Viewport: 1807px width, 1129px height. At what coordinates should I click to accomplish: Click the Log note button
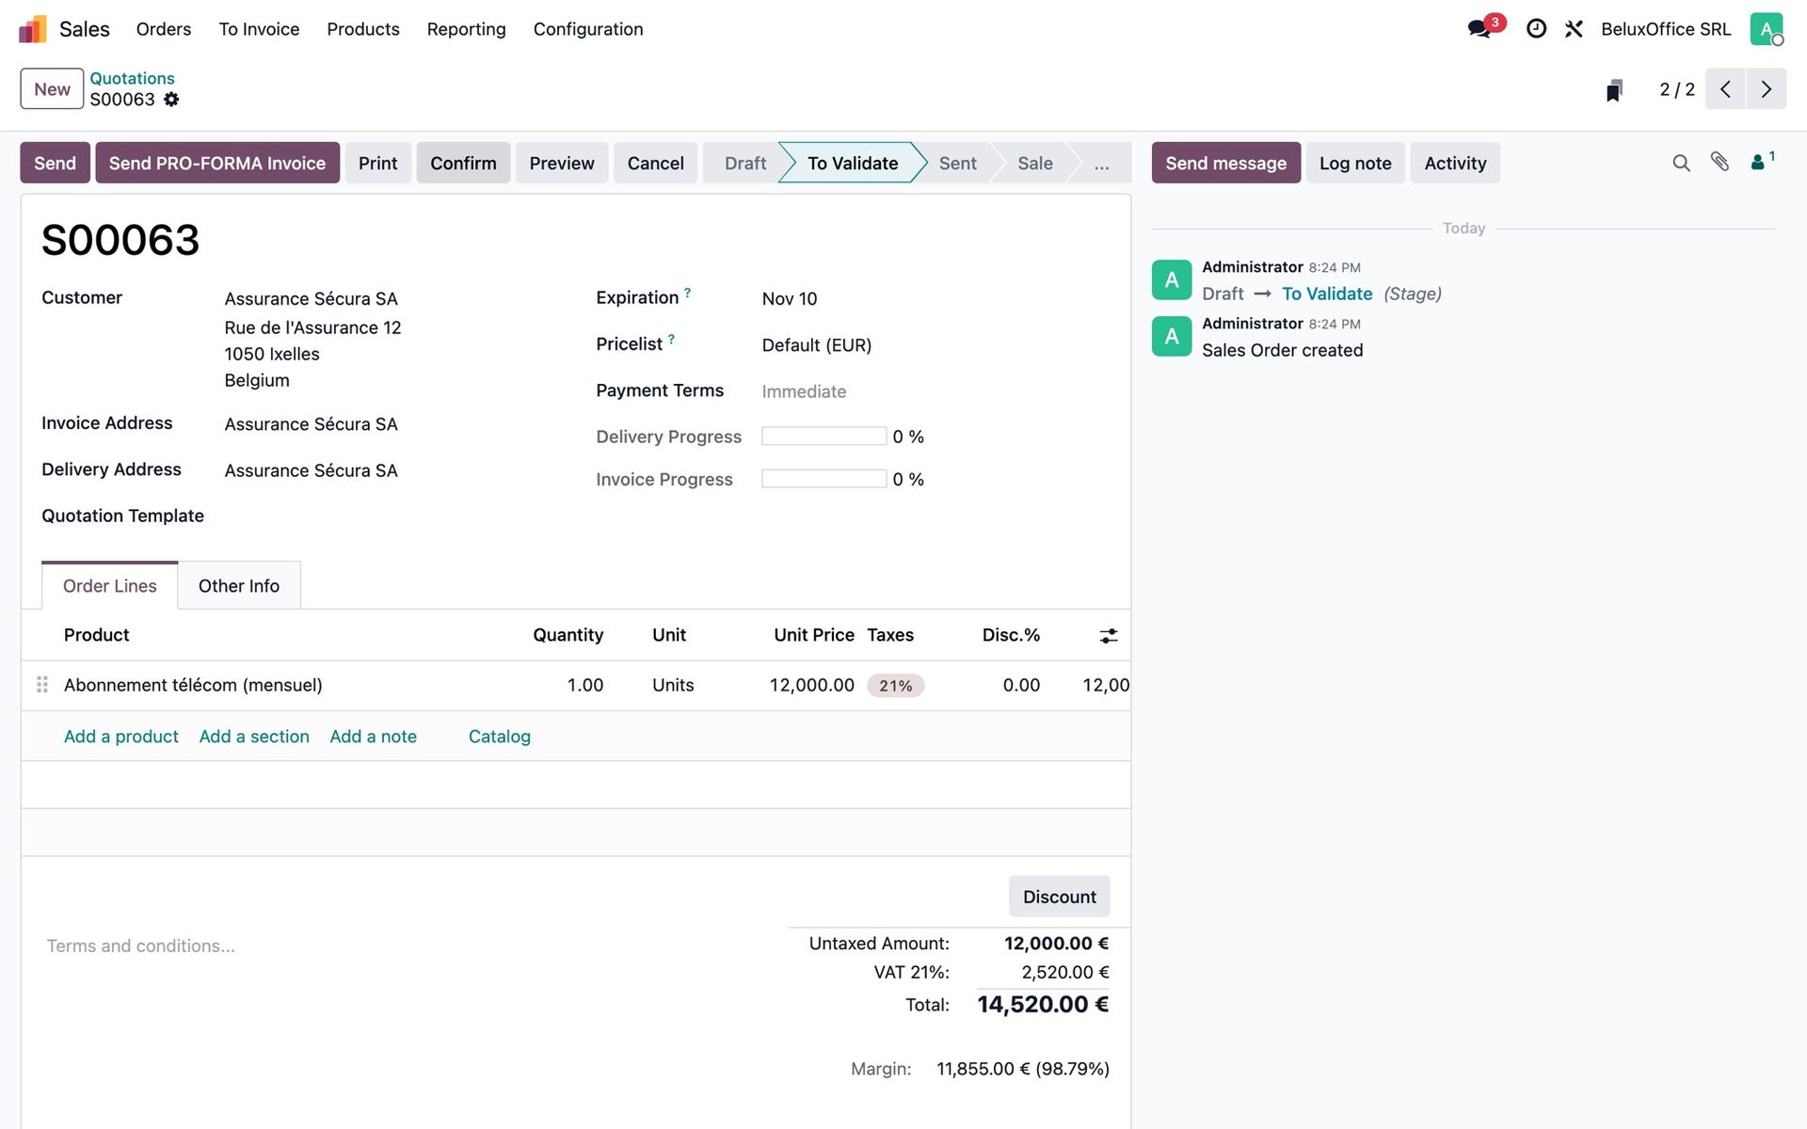(x=1354, y=163)
